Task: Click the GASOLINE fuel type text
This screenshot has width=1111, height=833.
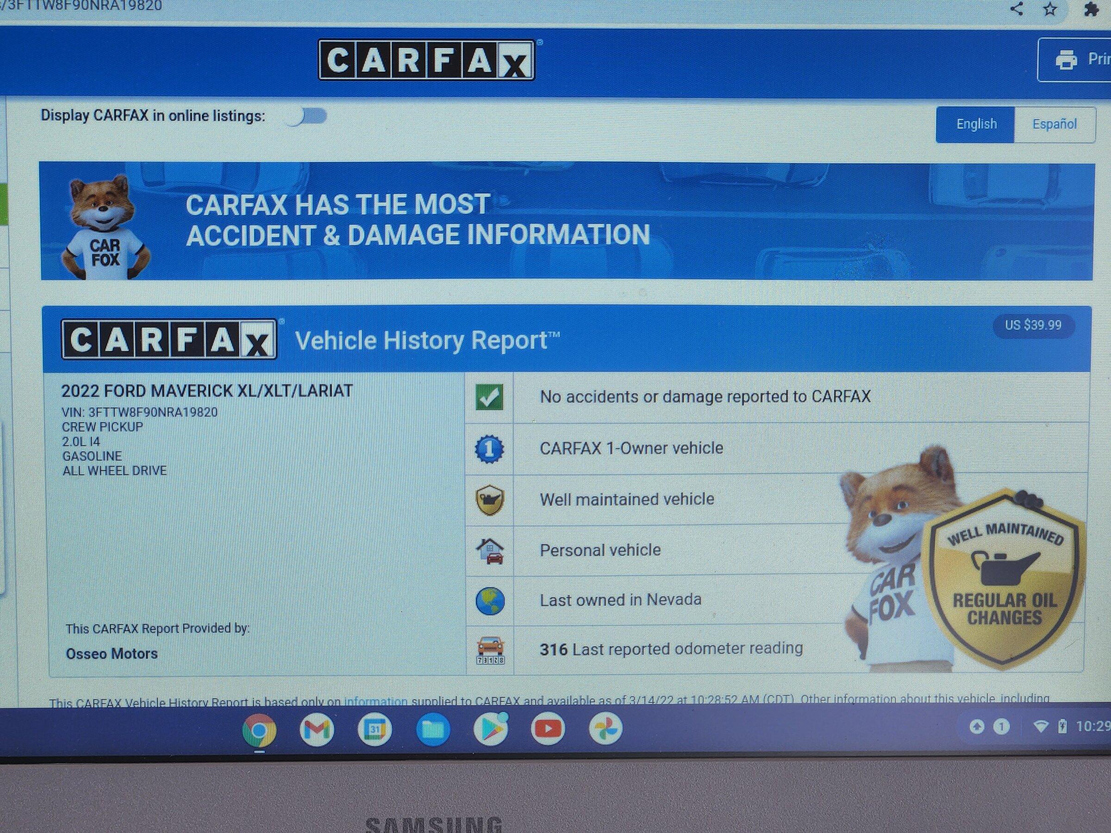Action: (x=92, y=456)
